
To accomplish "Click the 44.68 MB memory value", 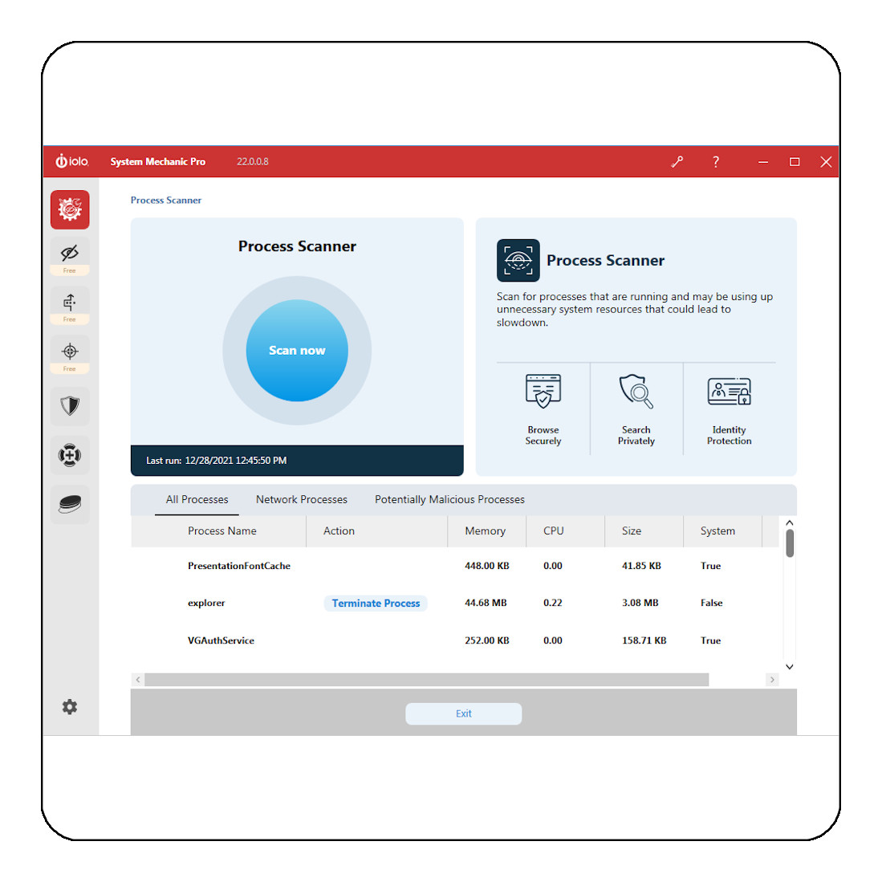I will point(486,603).
